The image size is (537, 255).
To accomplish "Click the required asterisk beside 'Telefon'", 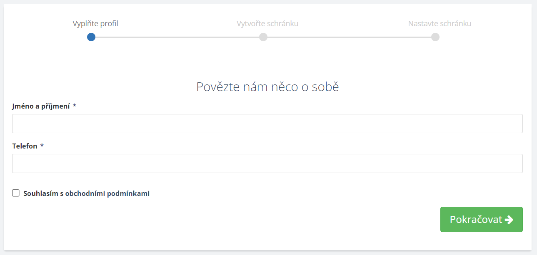I will click(42, 146).
